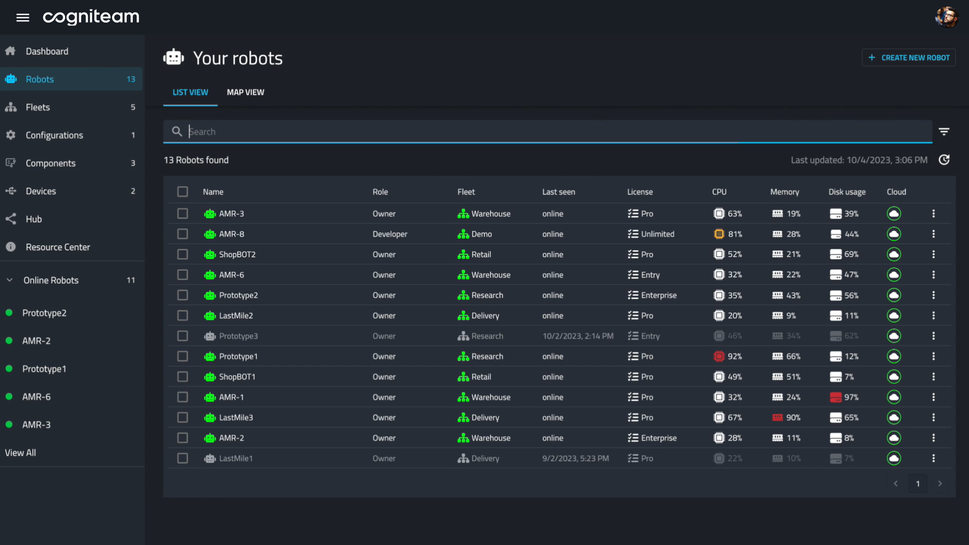The height and width of the screenshot is (545, 969).
Task: Select the List View tab
Action: click(x=190, y=92)
